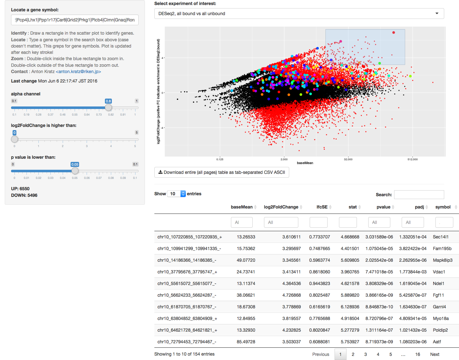Viewport: 459px width, 360px height.
Task: Go to Previous page of table
Action: click(321, 354)
